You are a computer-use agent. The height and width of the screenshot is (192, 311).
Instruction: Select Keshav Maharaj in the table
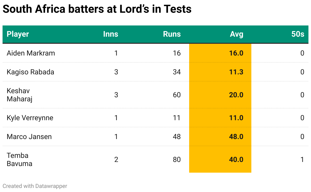(20, 95)
